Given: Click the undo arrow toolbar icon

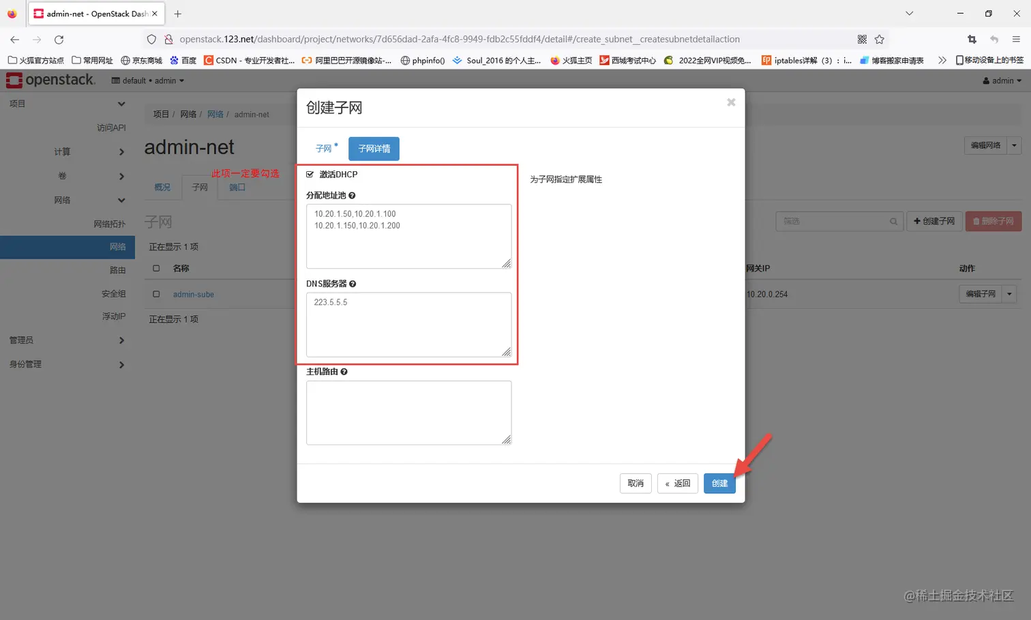Looking at the screenshot, I should (994, 40).
